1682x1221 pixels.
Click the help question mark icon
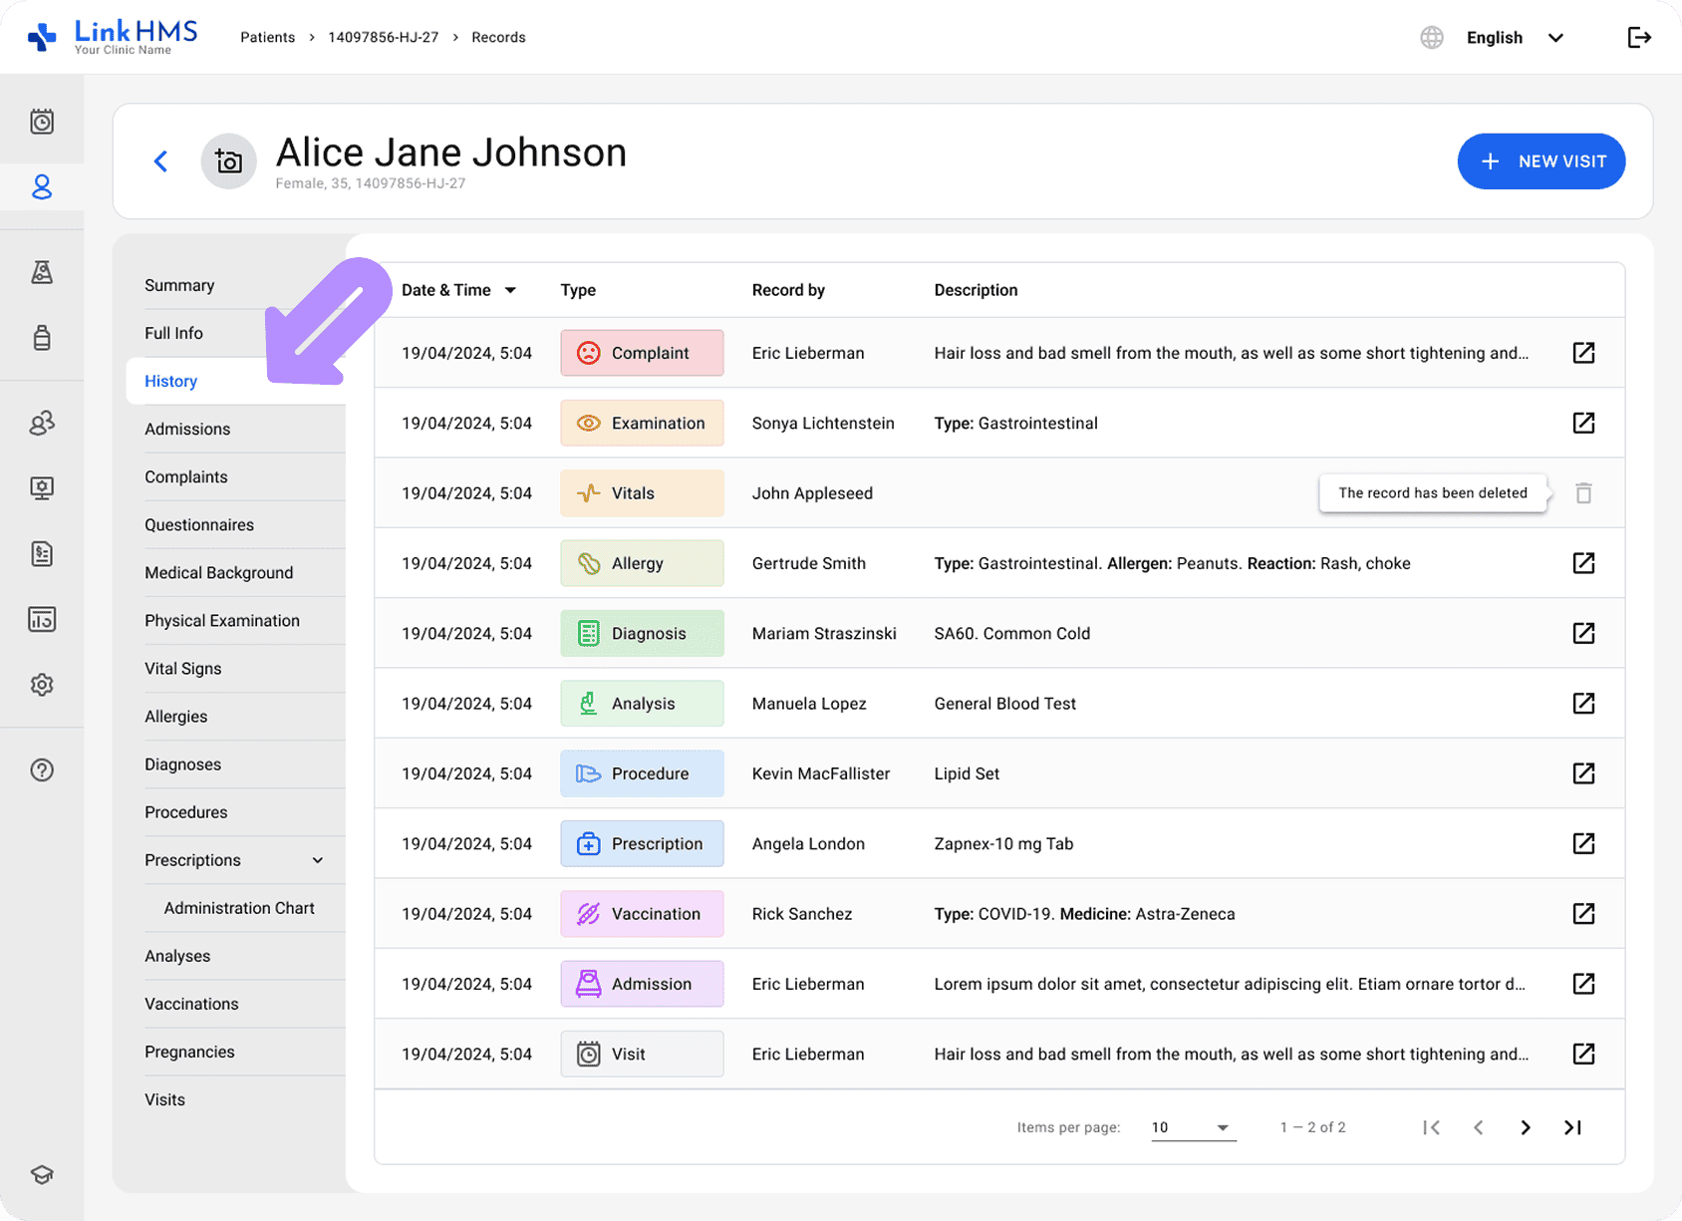pos(42,770)
